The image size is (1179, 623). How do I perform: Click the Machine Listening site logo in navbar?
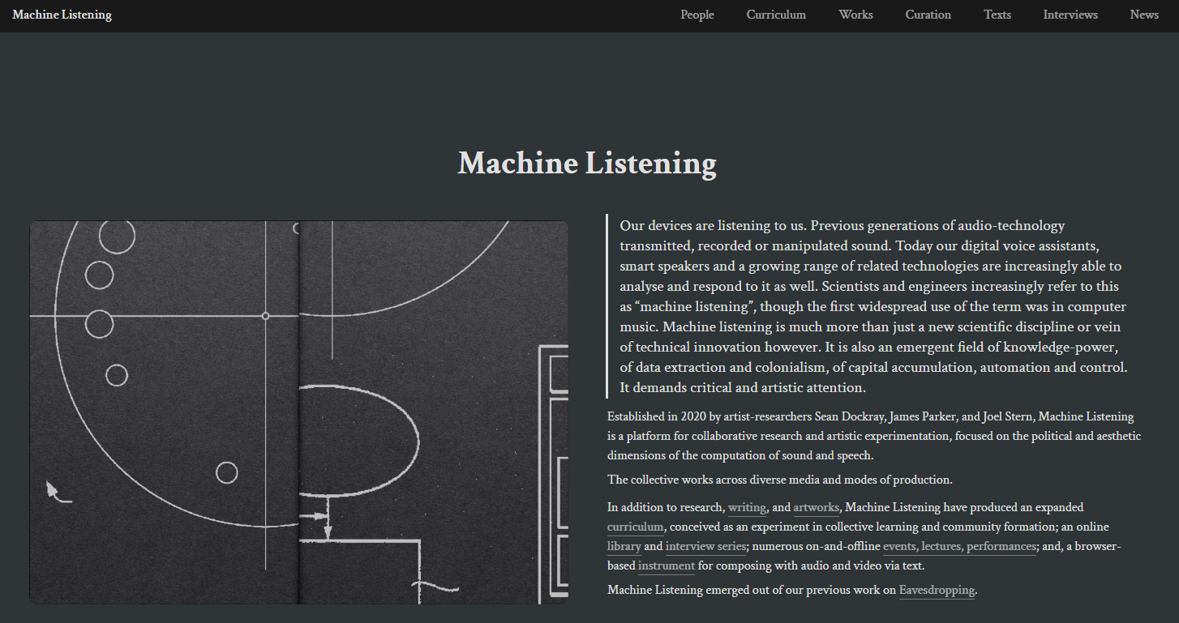[x=62, y=15]
